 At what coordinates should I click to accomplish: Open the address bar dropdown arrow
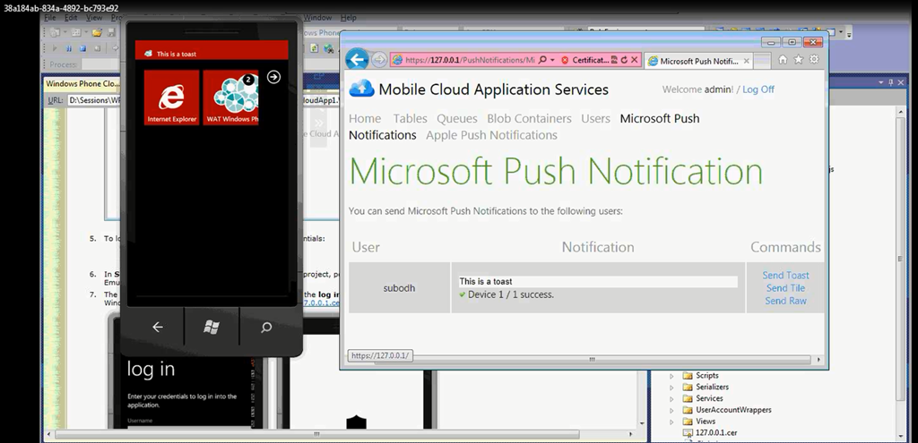tap(552, 60)
